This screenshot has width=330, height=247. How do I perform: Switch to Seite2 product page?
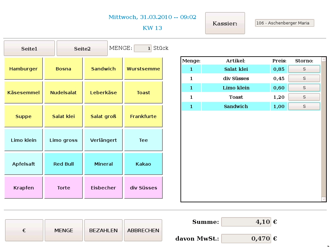(x=82, y=49)
